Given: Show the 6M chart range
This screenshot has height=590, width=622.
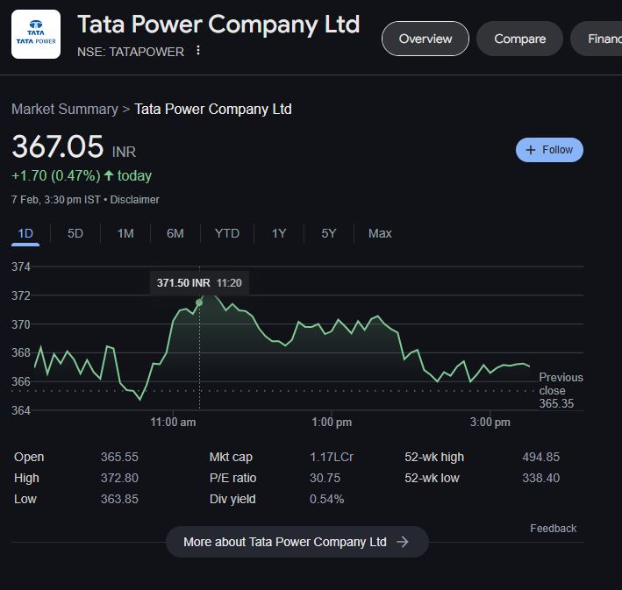Looking at the screenshot, I should tap(175, 233).
